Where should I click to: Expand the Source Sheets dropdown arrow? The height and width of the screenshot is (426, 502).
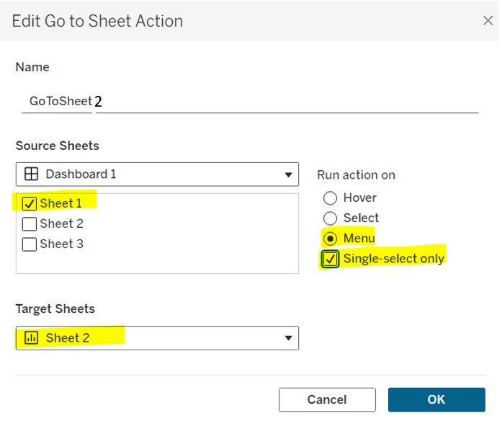[x=289, y=174]
